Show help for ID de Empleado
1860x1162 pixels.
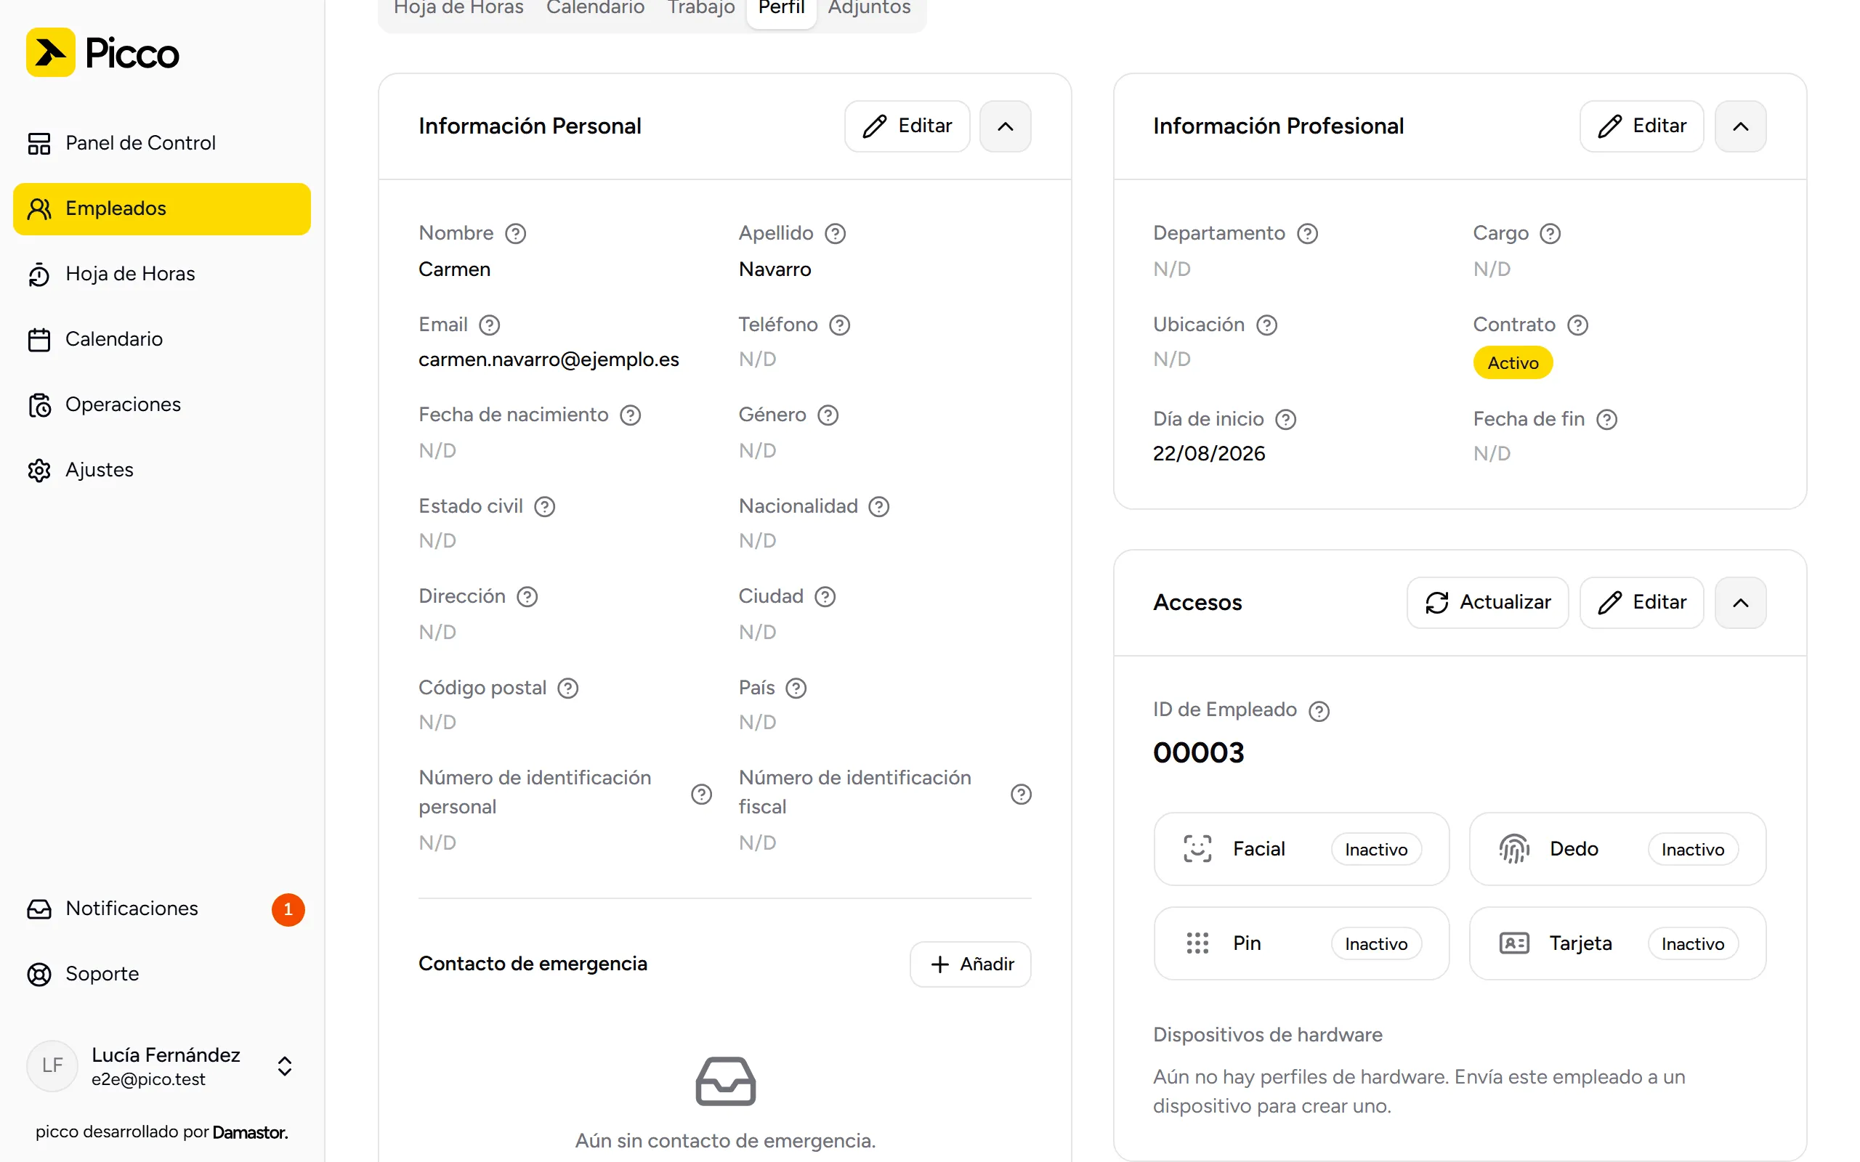click(x=1319, y=711)
